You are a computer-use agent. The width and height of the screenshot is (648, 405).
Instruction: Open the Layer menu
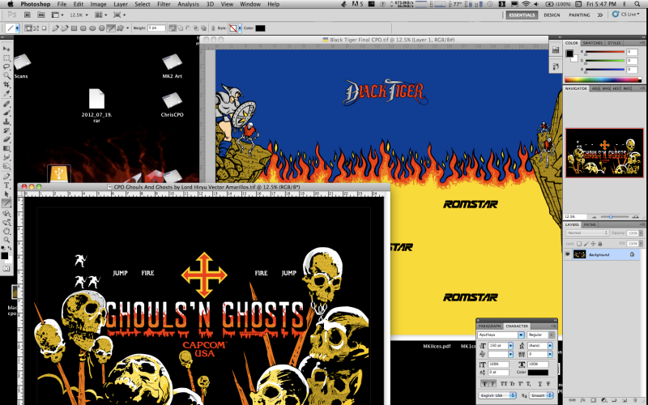click(x=120, y=4)
